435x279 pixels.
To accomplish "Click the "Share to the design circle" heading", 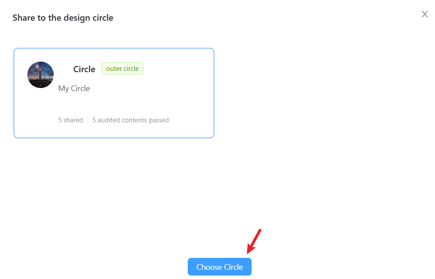I will coord(63,18).
